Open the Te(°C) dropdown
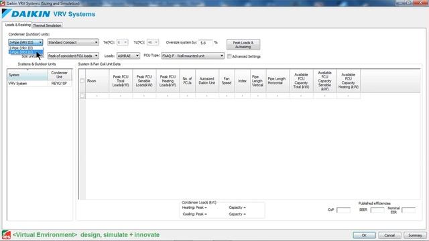The image size is (429, 241). pos(122,42)
